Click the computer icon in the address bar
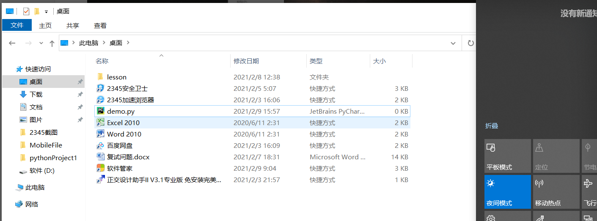The width and height of the screenshot is (597, 221). coord(64,43)
